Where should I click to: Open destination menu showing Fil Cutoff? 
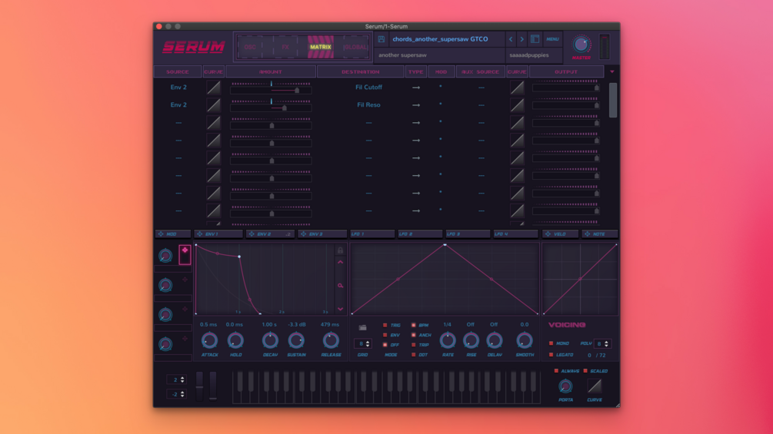(x=368, y=87)
